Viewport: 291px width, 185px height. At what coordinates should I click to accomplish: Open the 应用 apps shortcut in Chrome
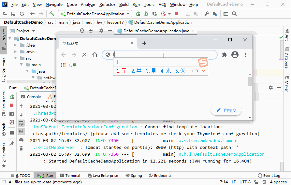tap(69, 65)
